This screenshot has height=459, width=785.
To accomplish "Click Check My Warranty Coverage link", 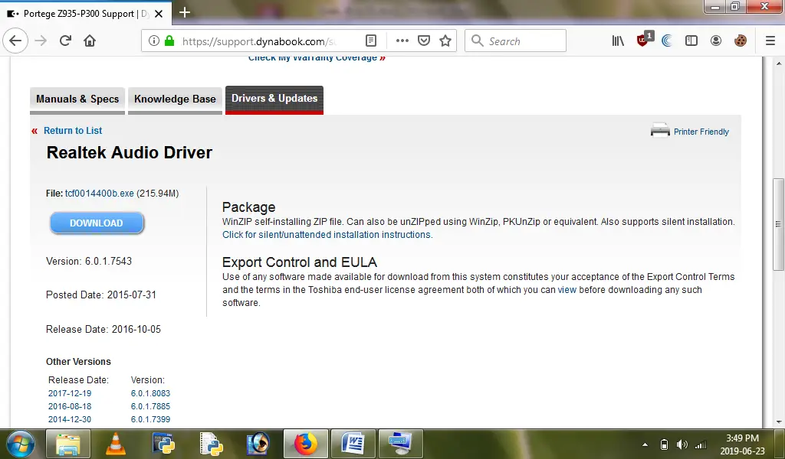I will pyautogui.click(x=317, y=58).
